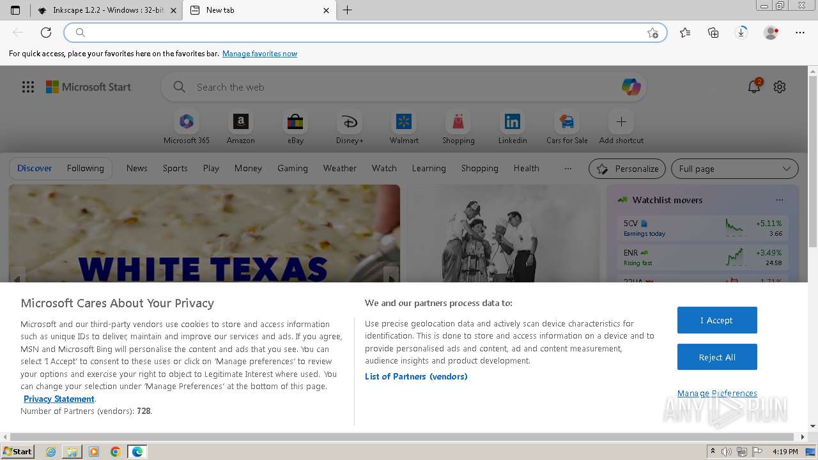The width and height of the screenshot is (818, 460).
Task: Open the Shopping category in nav bar
Action: click(x=480, y=168)
